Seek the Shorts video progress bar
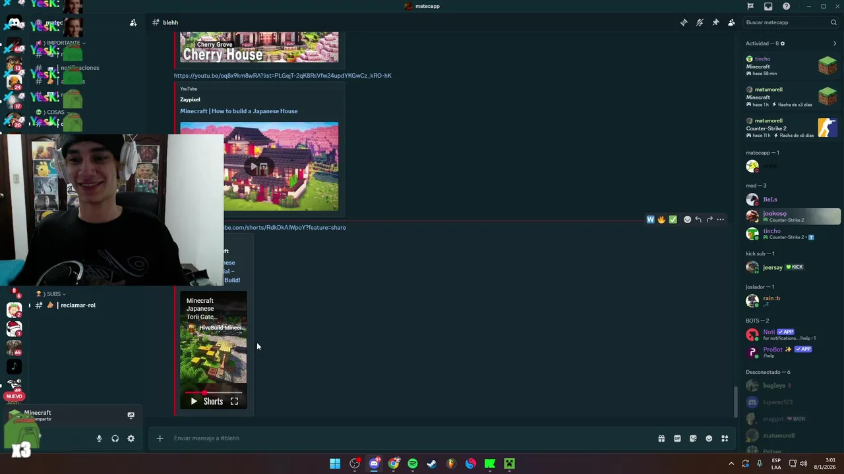This screenshot has height=474, width=844. [213, 392]
